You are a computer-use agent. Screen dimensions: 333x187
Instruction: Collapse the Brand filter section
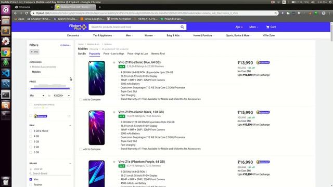(x=70, y=164)
